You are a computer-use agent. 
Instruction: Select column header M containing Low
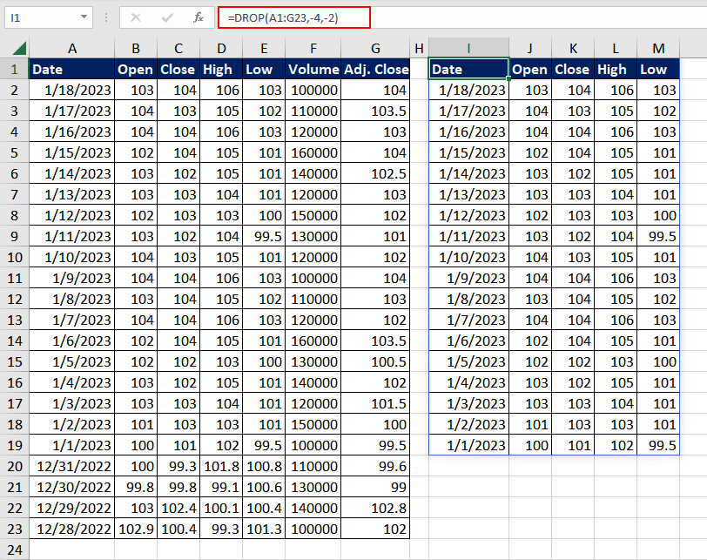(x=658, y=48)
